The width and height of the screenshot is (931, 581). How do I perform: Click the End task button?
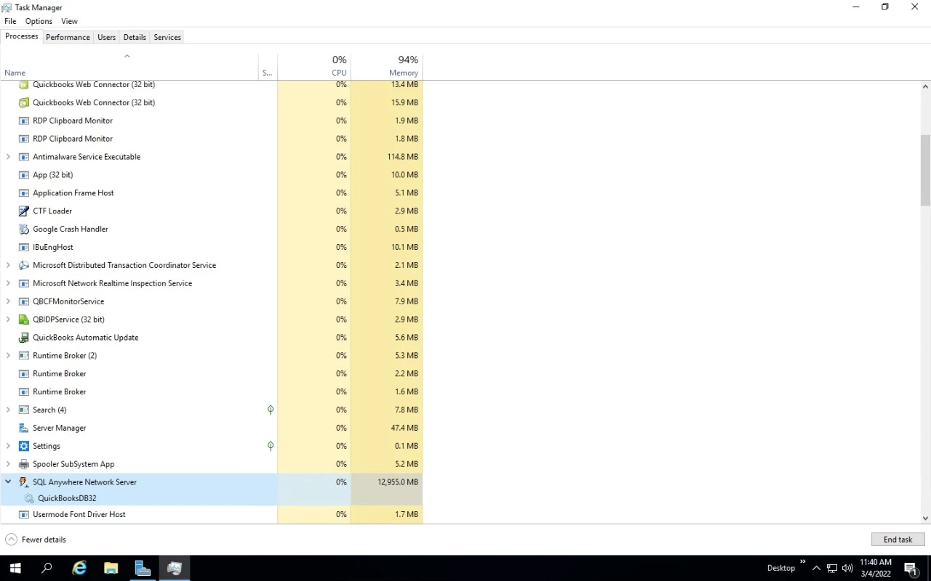pos(898,540)
